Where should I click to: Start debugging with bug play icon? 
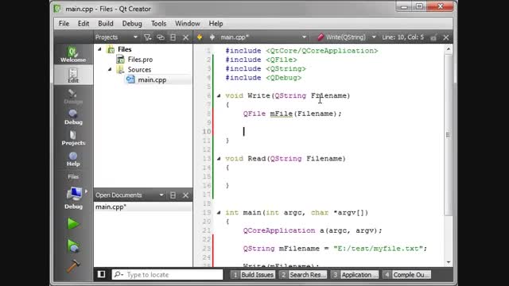73,245
